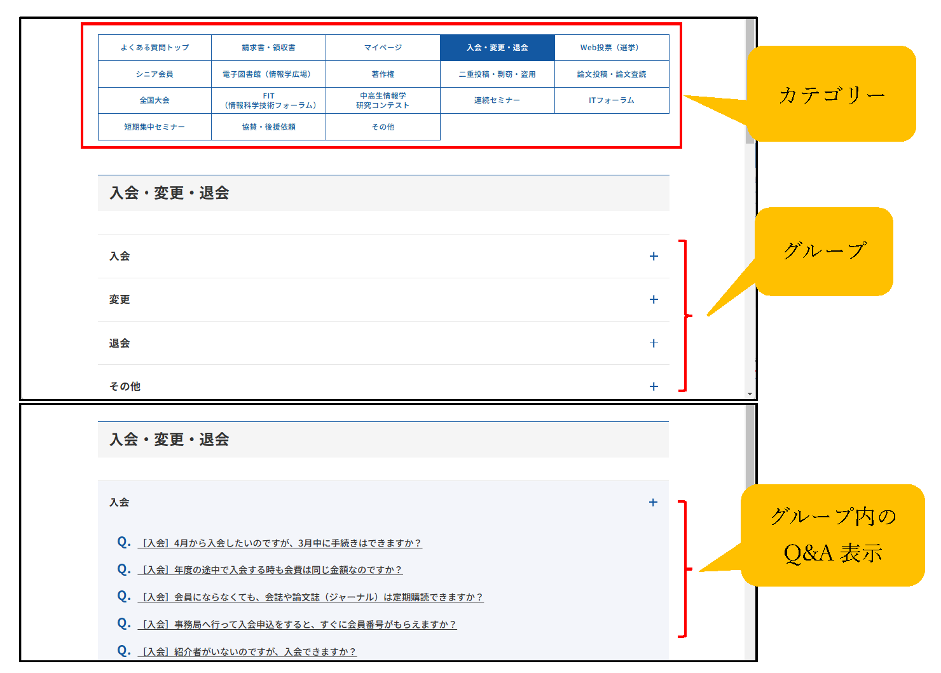
Task: Open the 短期集中セミナー category
Action: coord(155,127)
